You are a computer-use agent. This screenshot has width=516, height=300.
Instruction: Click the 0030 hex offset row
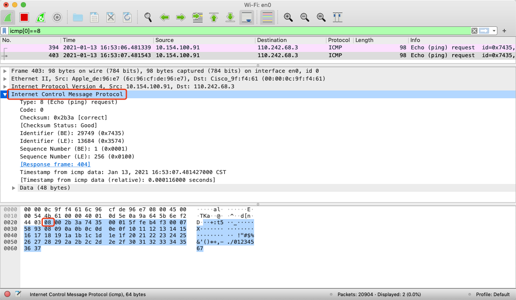click(x=10, y=229)
